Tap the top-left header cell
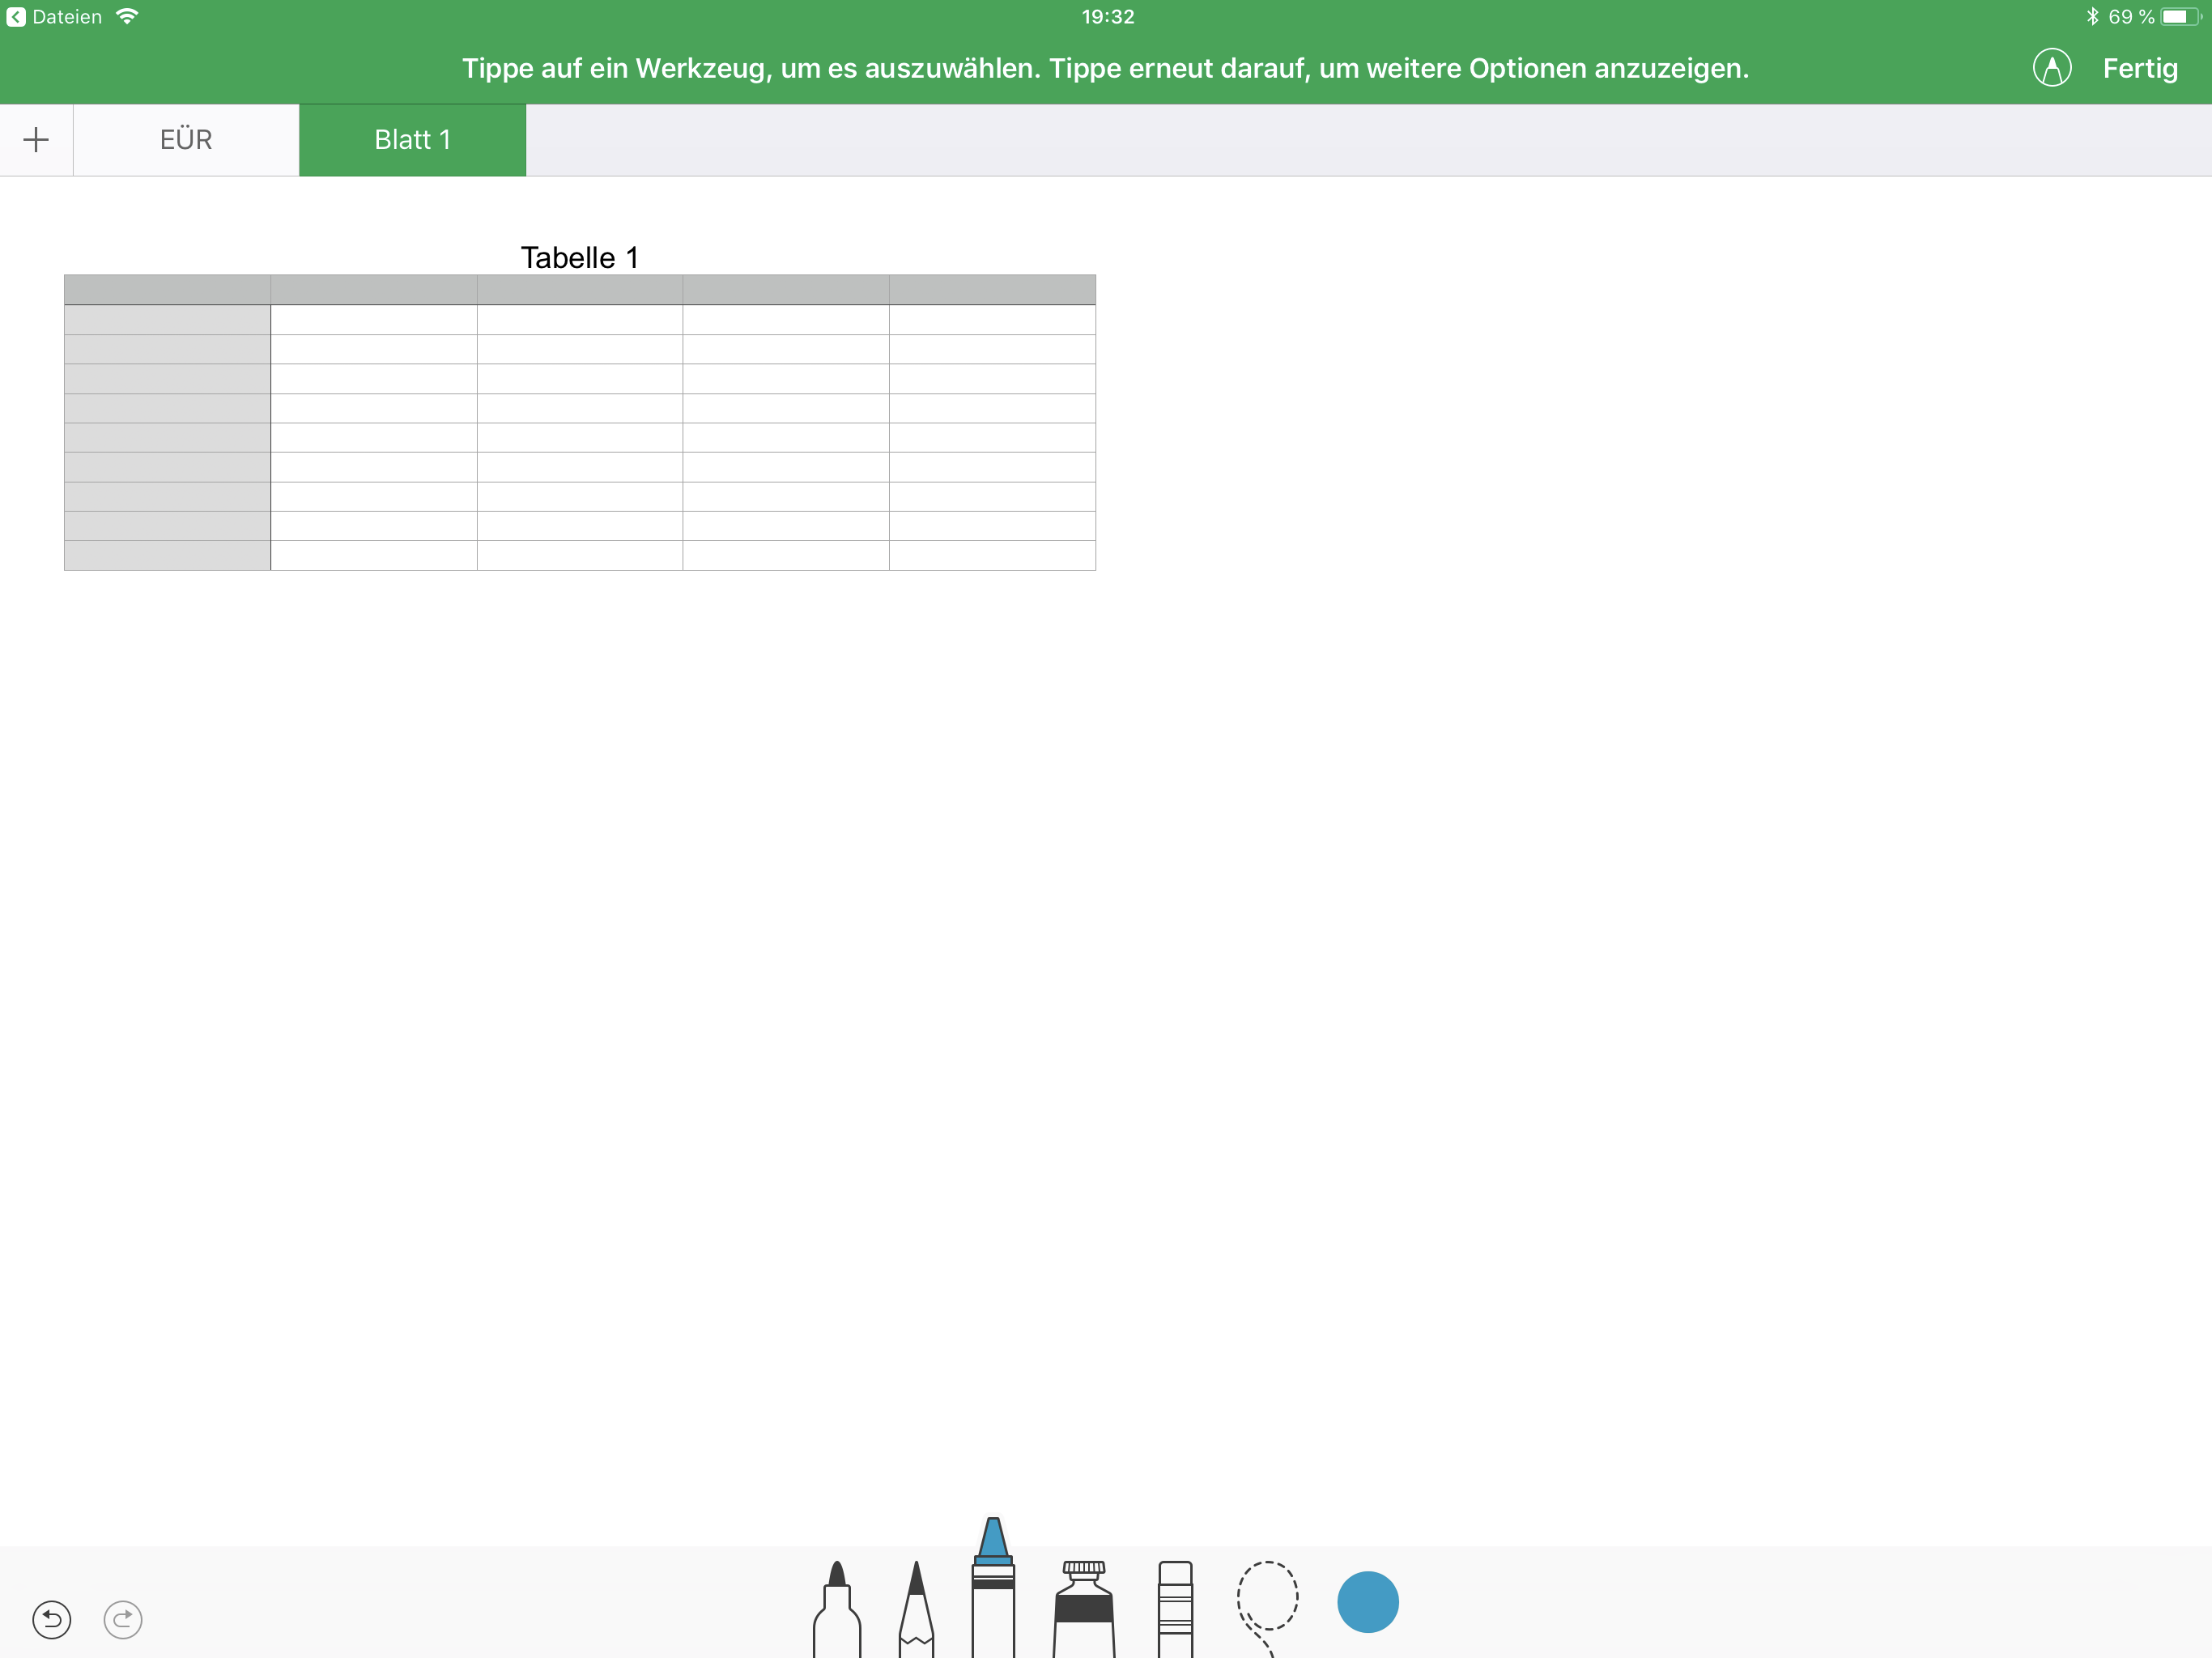The width and height of the screenshot is (2212, 1658). [x=167, y=290]
